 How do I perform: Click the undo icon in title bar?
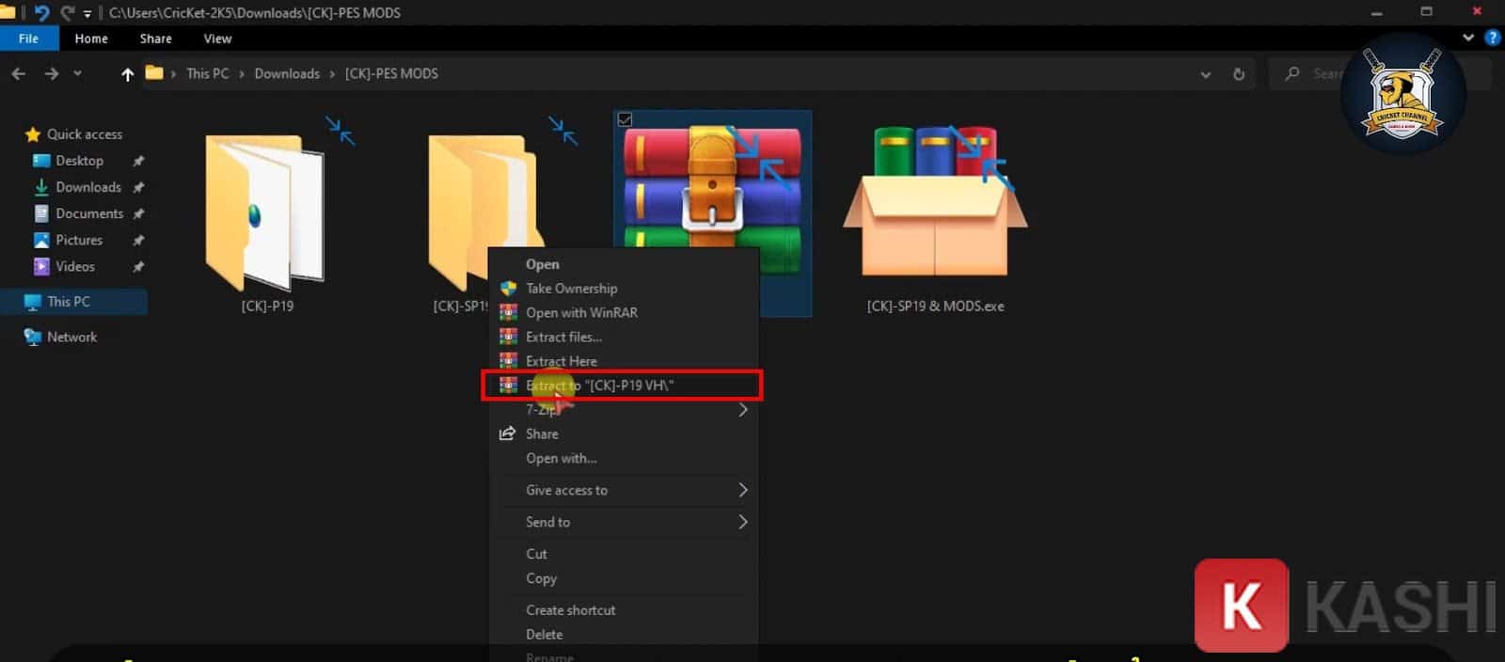40,13
